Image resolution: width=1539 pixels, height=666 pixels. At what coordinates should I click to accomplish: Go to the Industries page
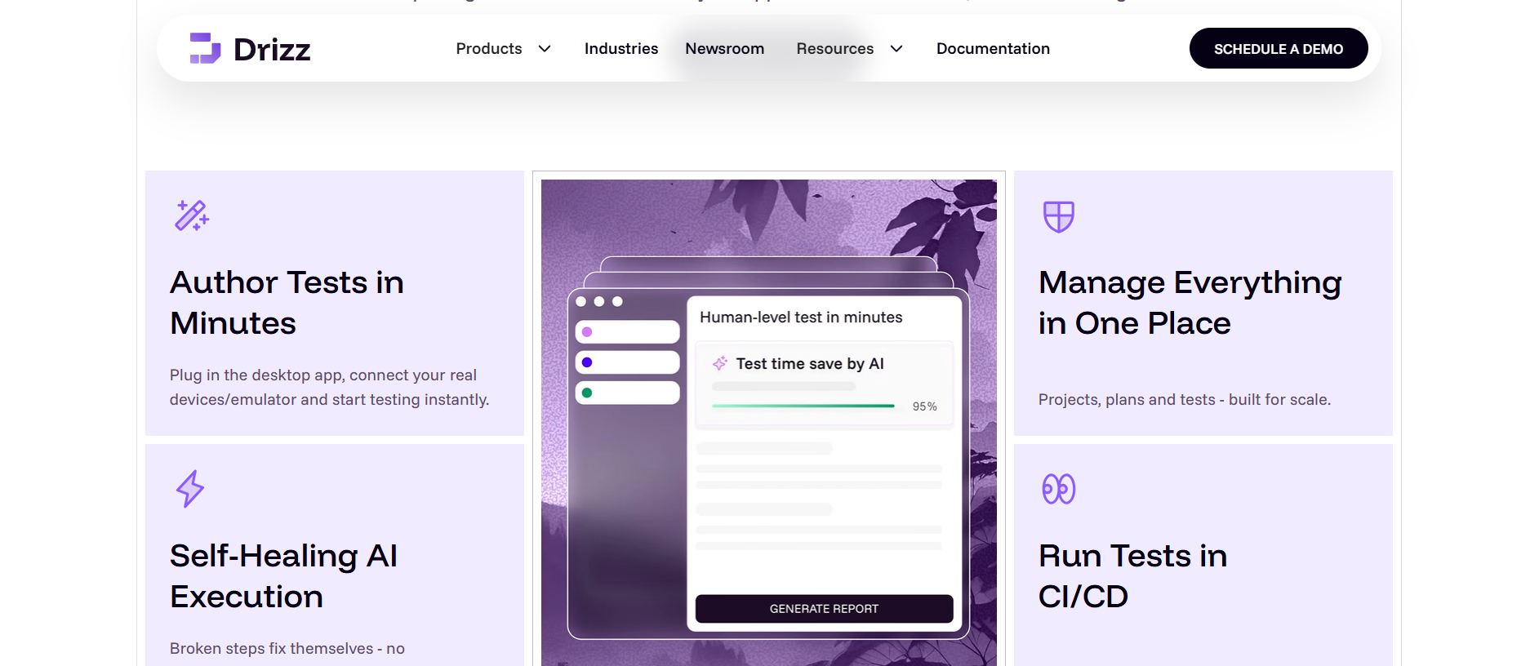(x=620, y=49)
